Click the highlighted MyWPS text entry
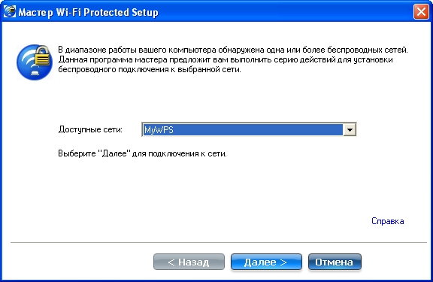The width and height of the screenshot is (433, 282). [x=159, y=130]
